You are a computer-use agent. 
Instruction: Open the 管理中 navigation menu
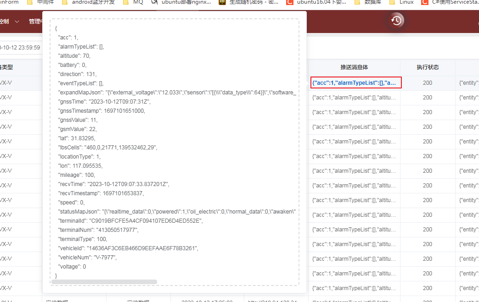[35, 22]
